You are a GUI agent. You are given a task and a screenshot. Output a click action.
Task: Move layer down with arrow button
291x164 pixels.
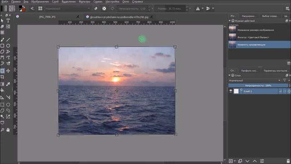[247, 161]
